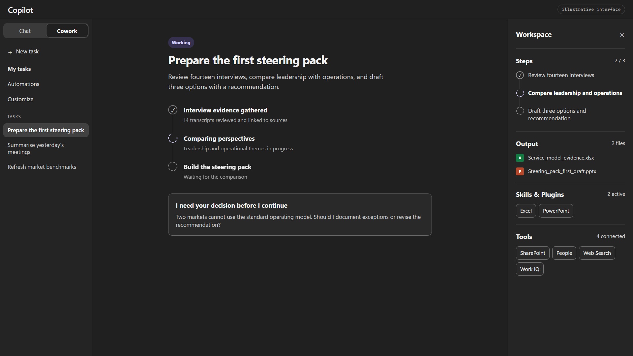Click the Work IQ tool chip
The image size is (633, 356).
tap(529, 269)
